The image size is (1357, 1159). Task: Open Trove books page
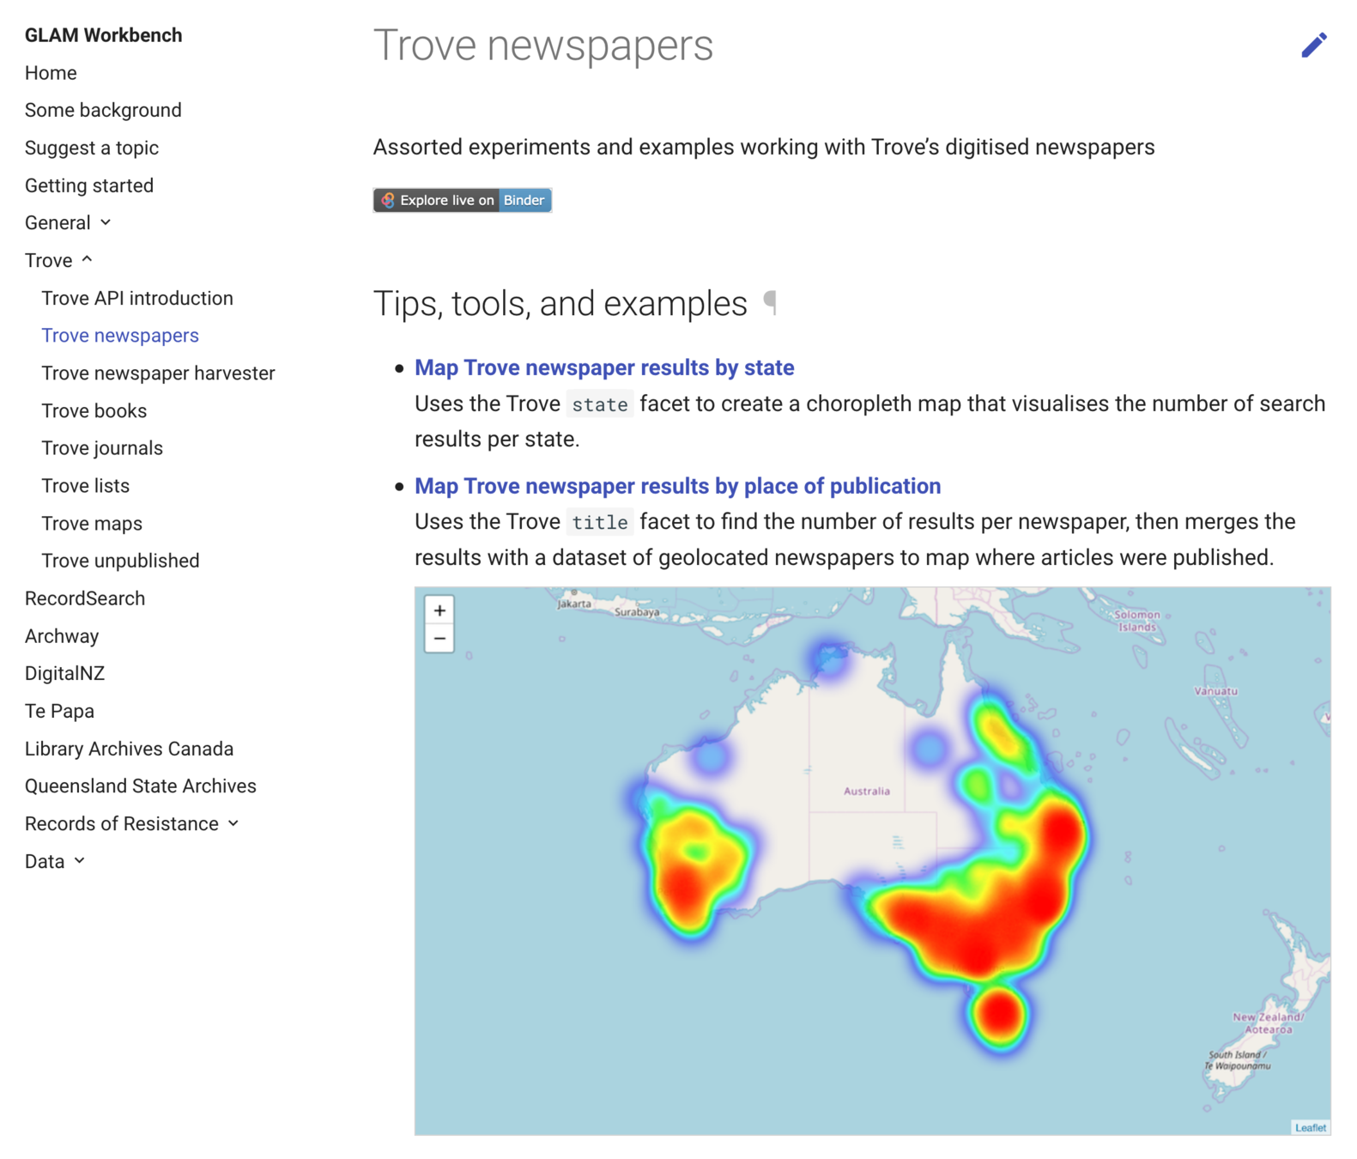pos(94,410)
